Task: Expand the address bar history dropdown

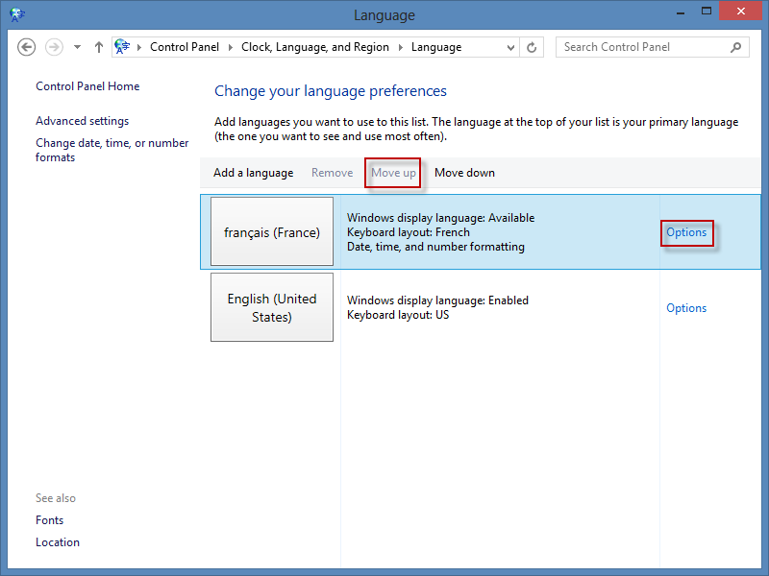Action: 510,47
